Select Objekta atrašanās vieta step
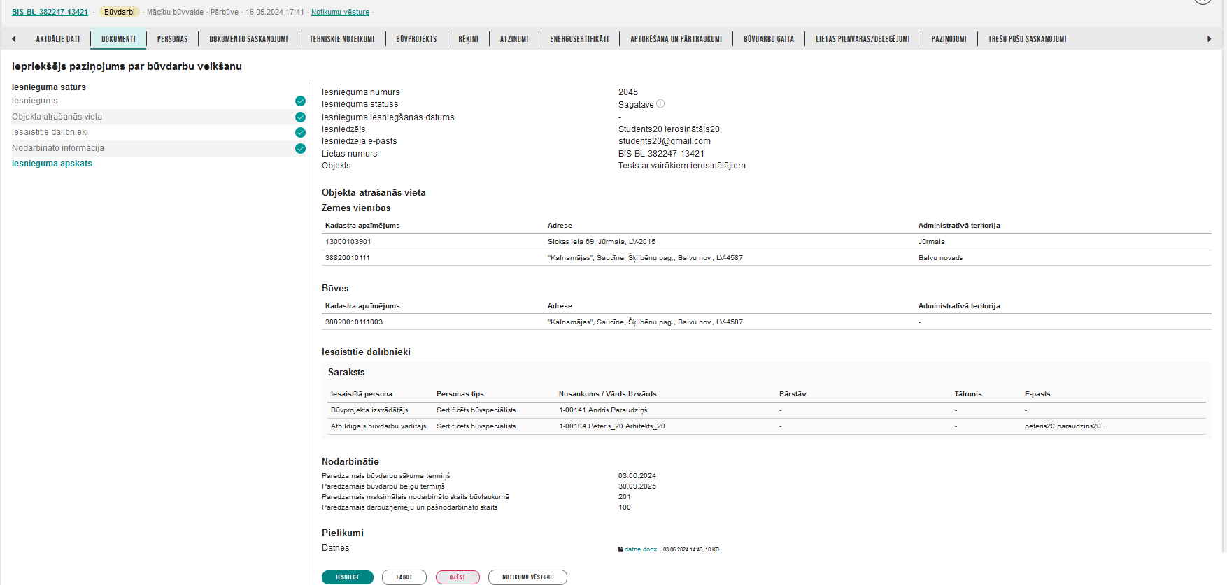 coord(57,117)
